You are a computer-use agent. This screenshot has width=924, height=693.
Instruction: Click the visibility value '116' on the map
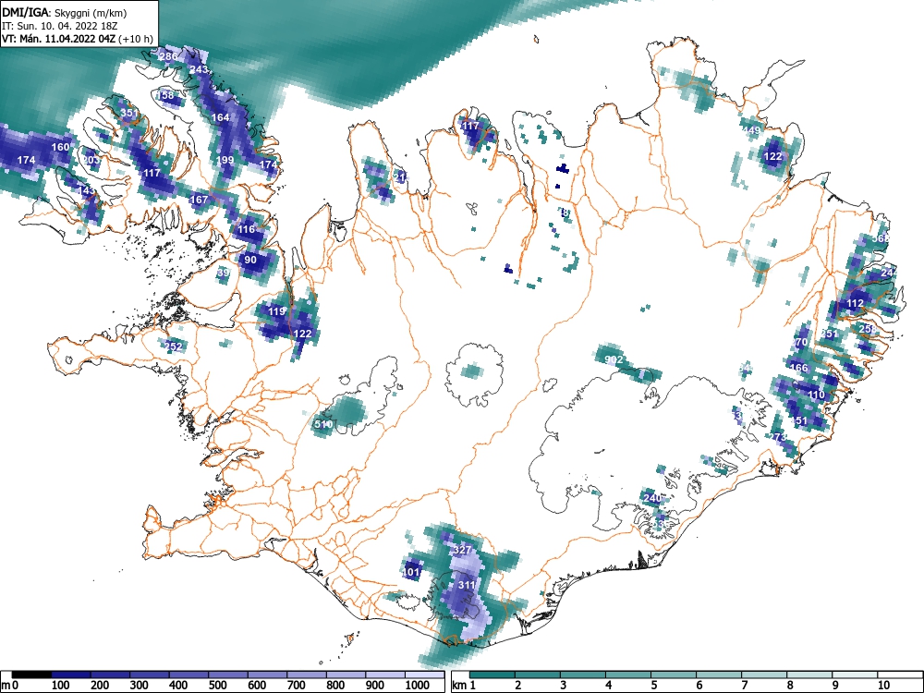tap(247, 228)
